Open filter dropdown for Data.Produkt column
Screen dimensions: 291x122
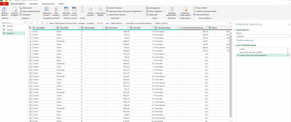click(103, 28)
